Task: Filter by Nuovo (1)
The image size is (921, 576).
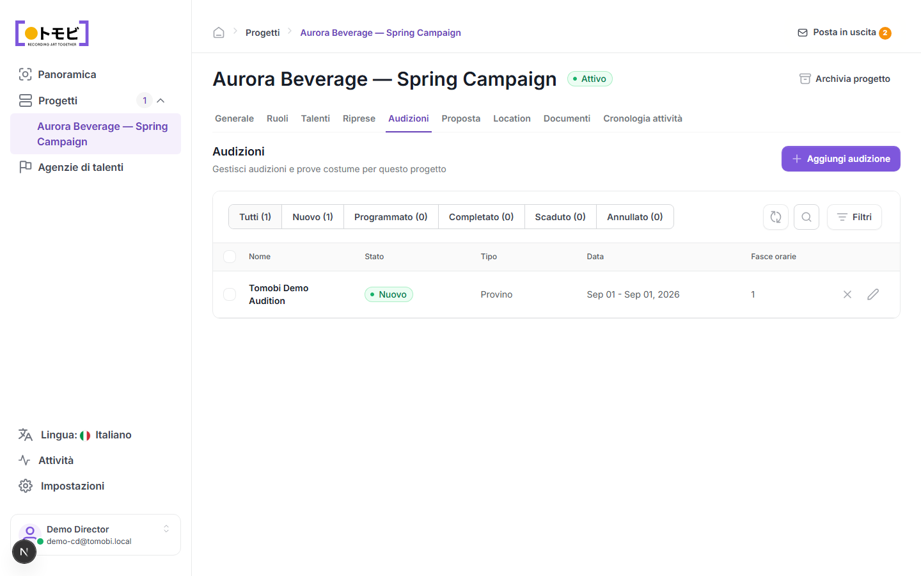Action: pos(313,217)
